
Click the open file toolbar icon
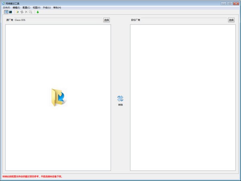(x=18, y=12)
